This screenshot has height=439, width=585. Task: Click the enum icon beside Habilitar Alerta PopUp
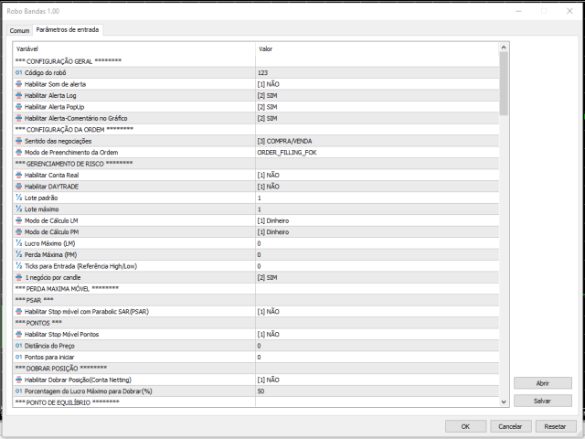18,107
